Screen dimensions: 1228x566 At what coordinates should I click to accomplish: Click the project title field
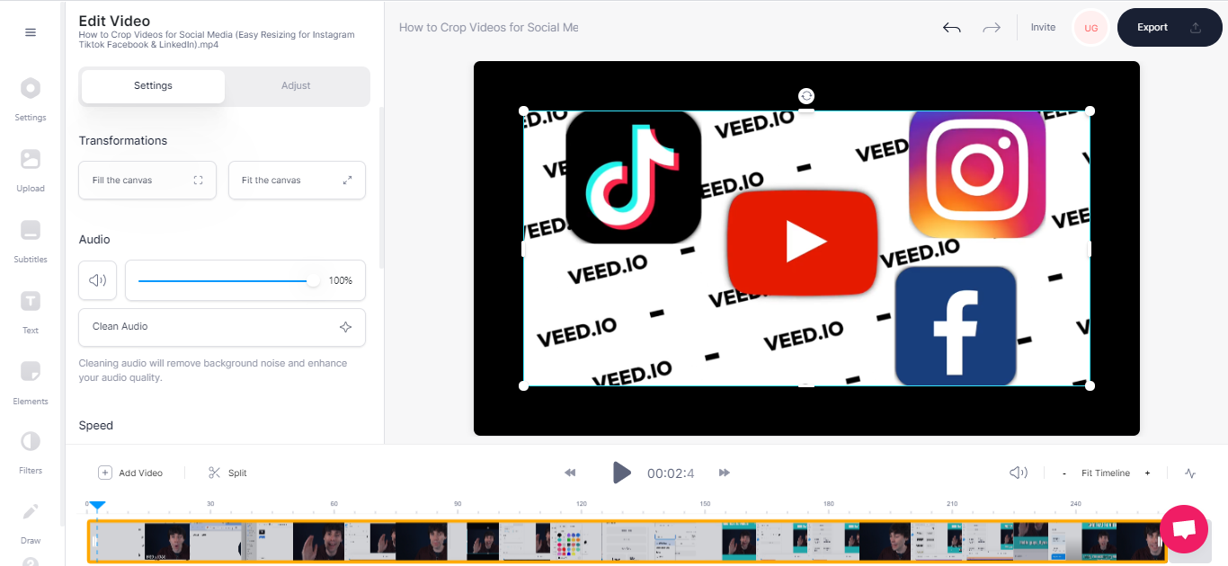(x=490, y=28)
